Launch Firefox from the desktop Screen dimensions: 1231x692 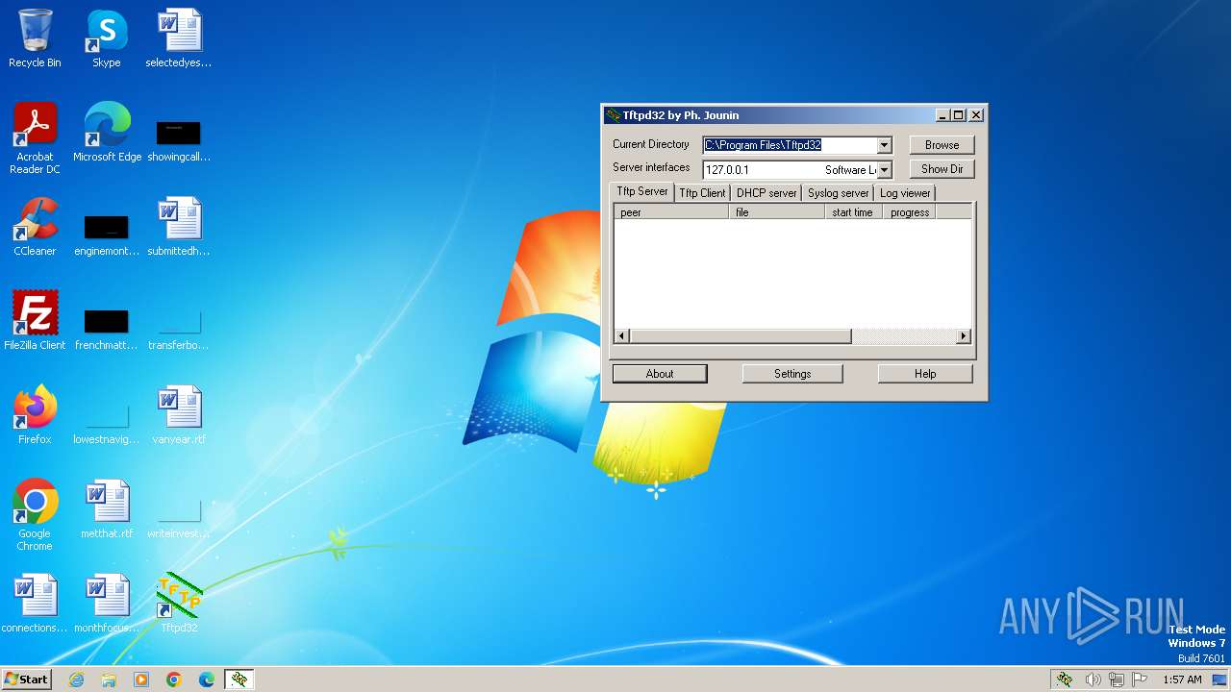point(35,415)
